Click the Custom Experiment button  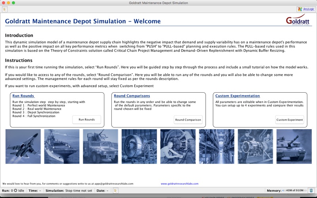pos(290,120)
